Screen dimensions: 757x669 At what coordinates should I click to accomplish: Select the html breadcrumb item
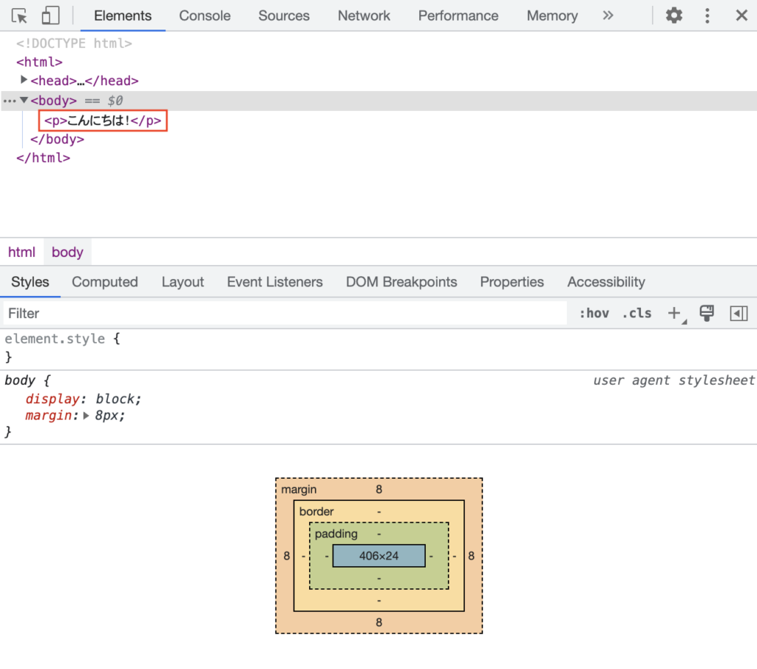coord(21,252)
